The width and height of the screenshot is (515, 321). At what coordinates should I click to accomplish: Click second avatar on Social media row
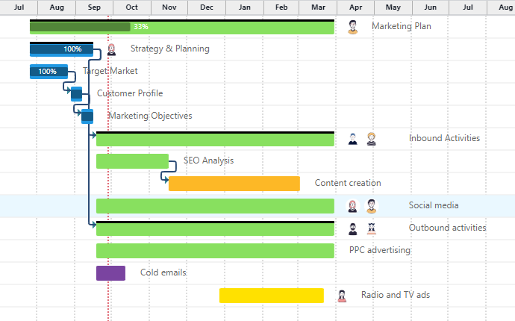coord(371,206)
